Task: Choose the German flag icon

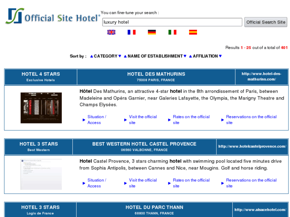Action: tap(152, 32)
